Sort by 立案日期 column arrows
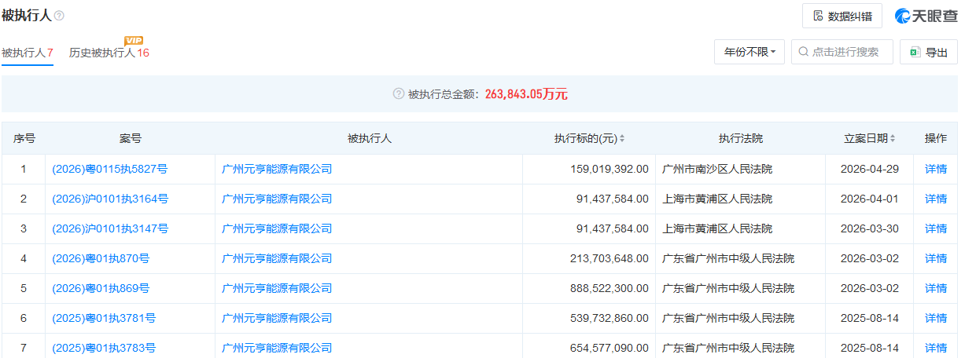Viewport: 965px width, 358px height. [x=893, y=139]
